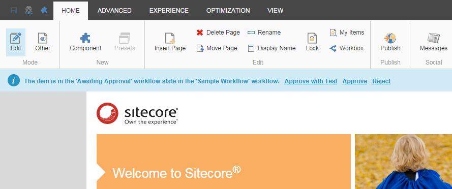
Task: Switch to Other mode
Action: (x=43, y=42)
